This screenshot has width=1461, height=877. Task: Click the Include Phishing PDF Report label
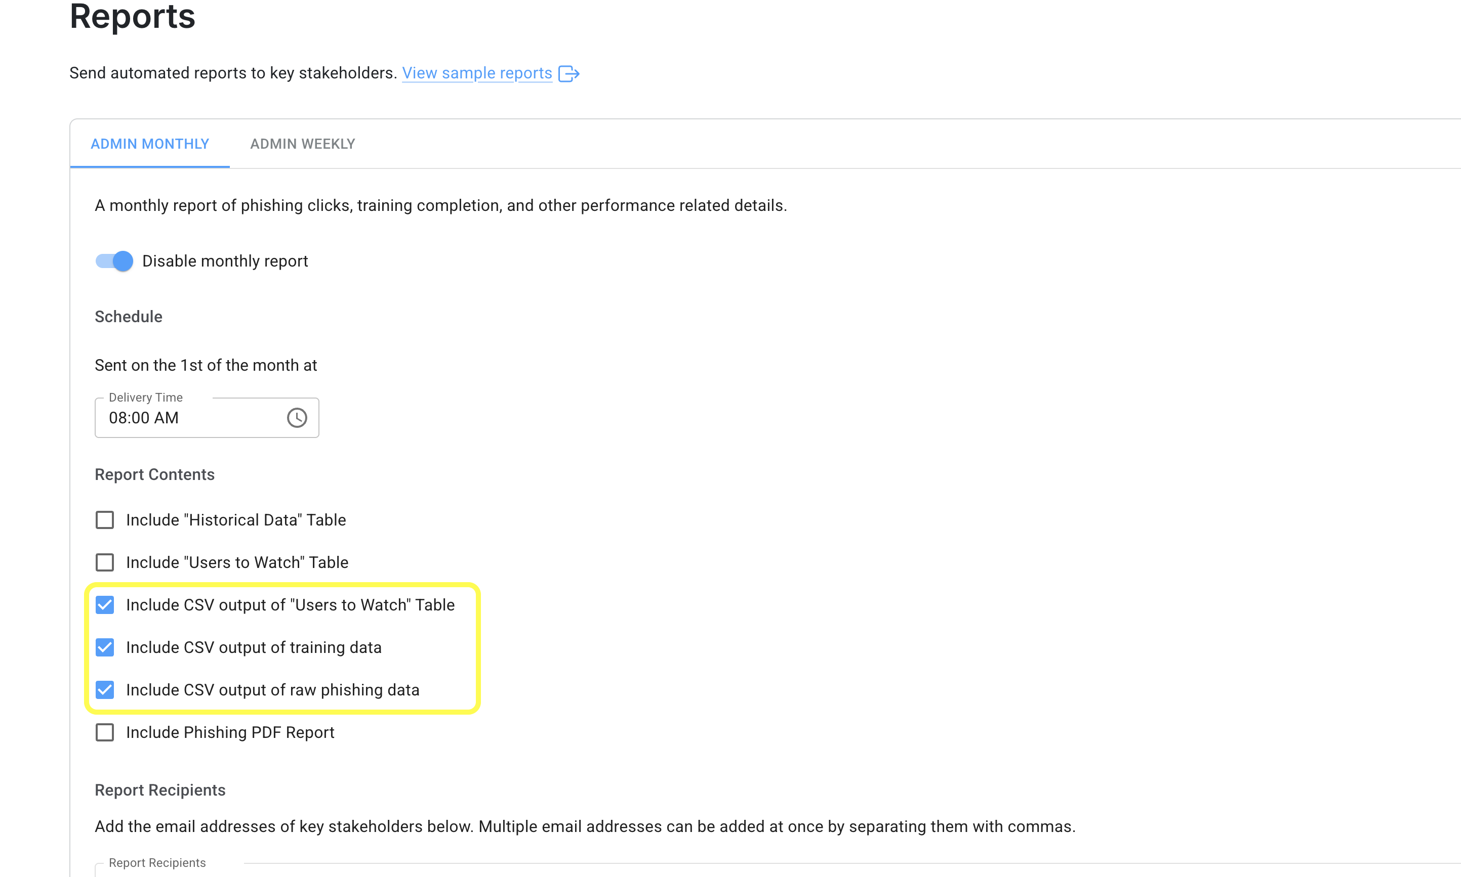229,732
